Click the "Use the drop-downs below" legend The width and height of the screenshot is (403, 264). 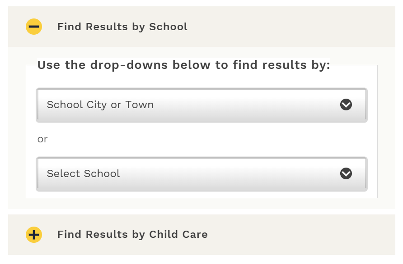tap(183, 65)
